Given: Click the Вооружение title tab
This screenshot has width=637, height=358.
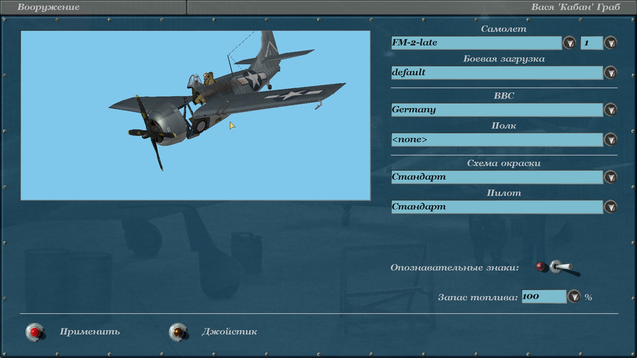Looking at the screenshot, I should (48, 7).
